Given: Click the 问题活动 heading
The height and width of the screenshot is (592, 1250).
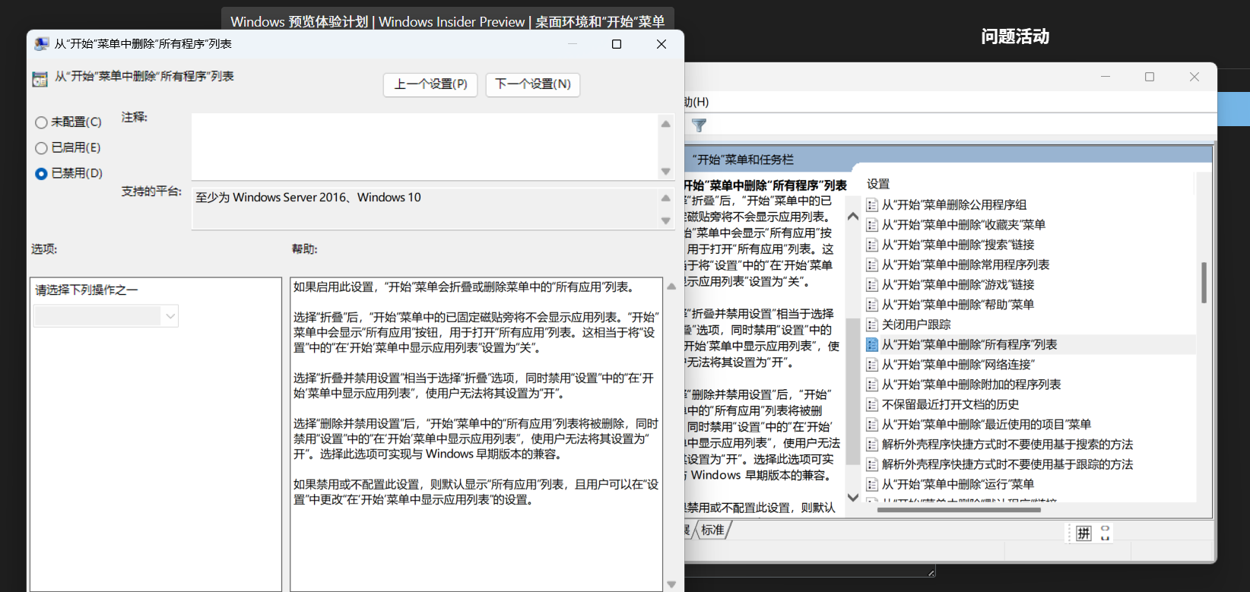Looking at the screenshot, I should coord(1015,36).
